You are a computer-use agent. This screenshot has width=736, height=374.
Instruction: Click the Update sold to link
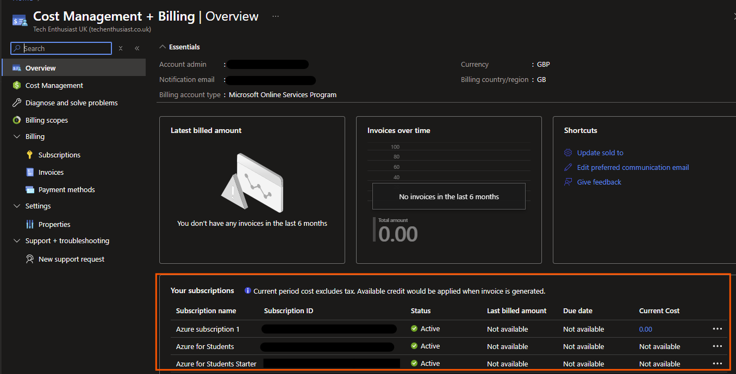[600, 153]
